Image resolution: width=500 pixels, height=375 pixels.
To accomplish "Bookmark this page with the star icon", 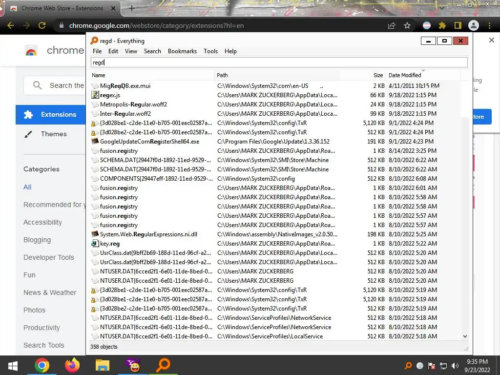I will (x=407, y=25).
